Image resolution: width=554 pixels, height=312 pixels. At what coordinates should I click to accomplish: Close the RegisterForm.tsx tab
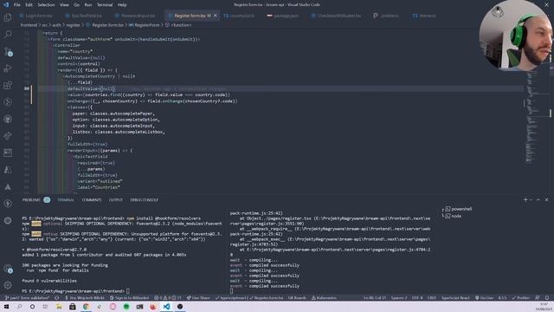click(216, 16)
